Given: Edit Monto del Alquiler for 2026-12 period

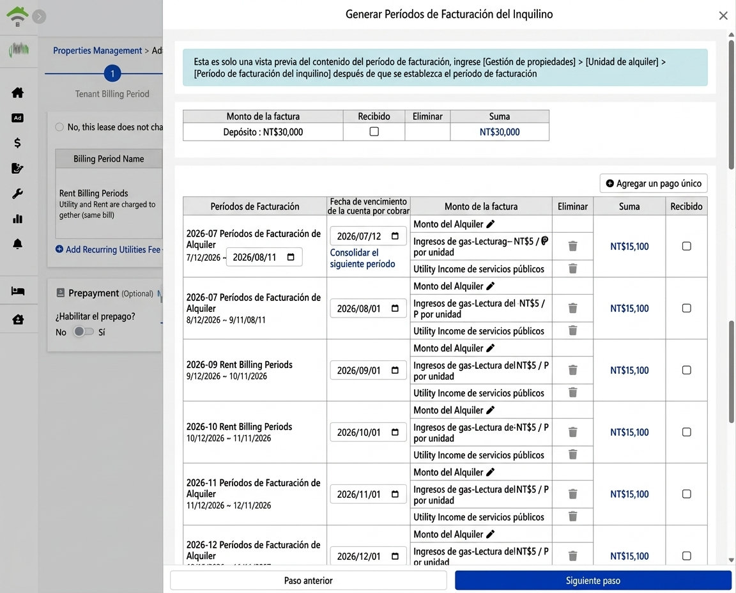Looking at the screenshot, I should coord(491,534).
